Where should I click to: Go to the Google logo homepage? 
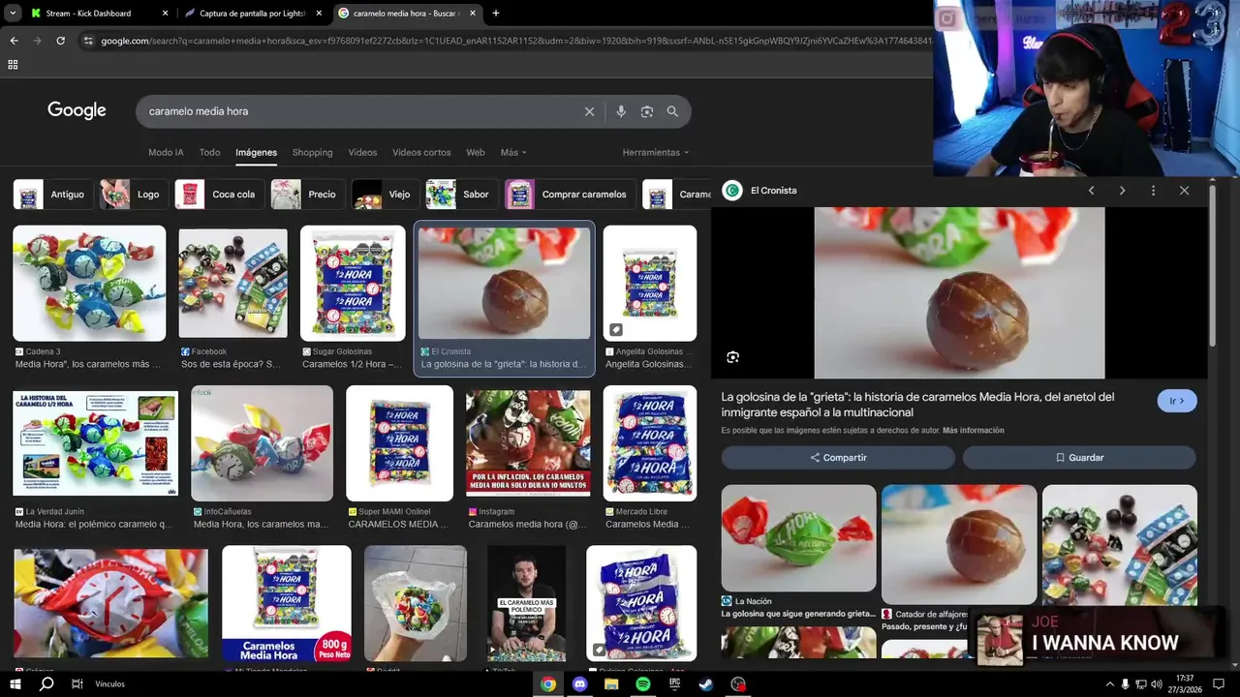77,110
